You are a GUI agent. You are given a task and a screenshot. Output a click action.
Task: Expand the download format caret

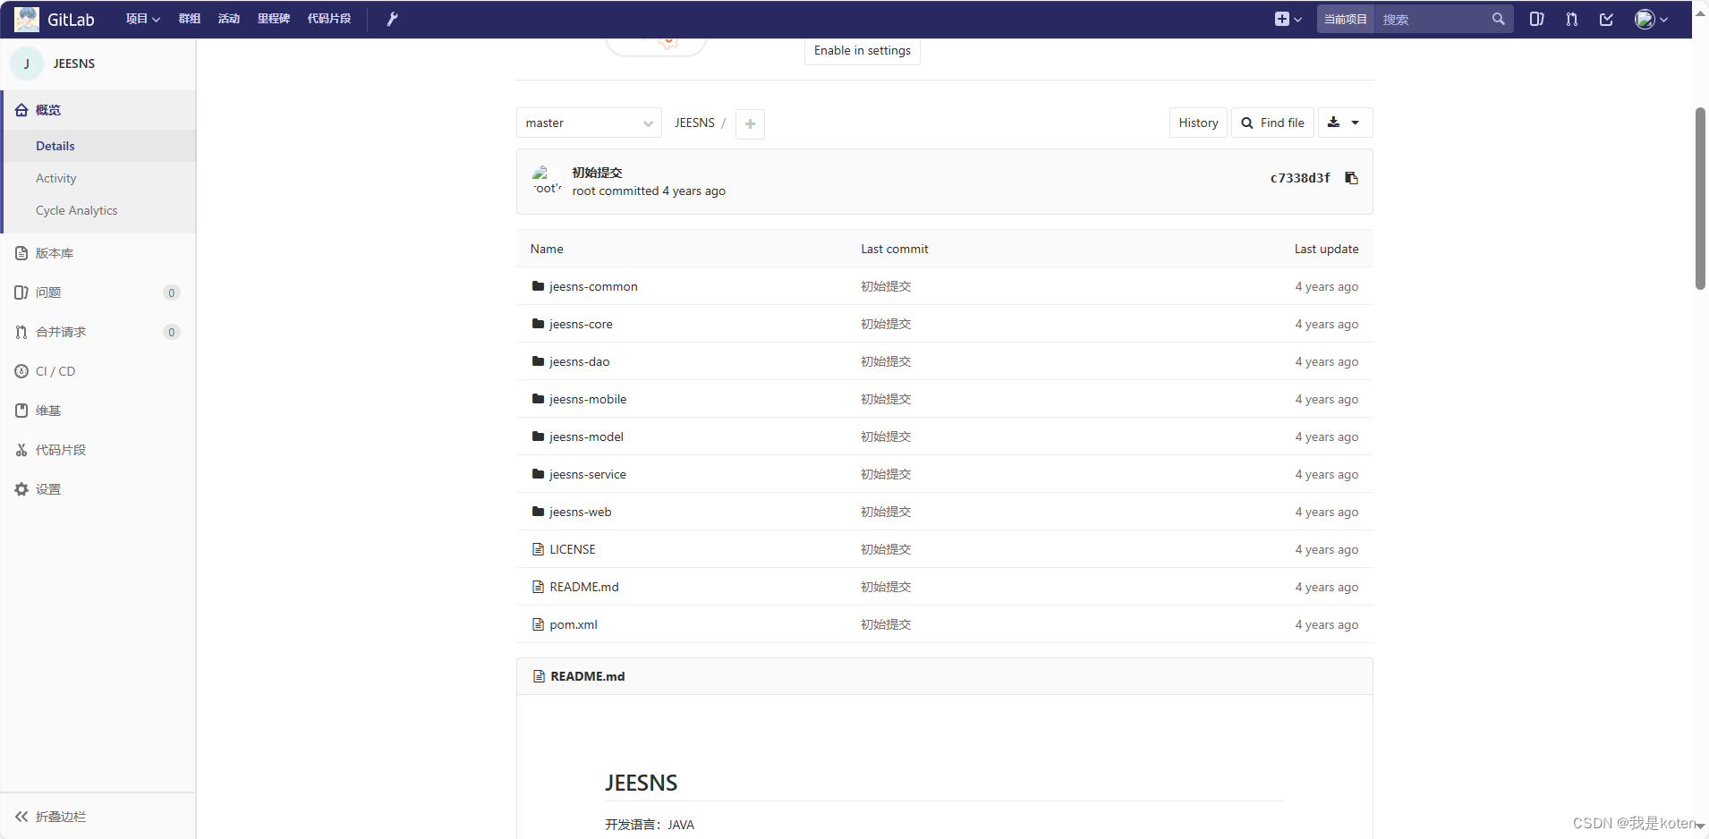1355,123
